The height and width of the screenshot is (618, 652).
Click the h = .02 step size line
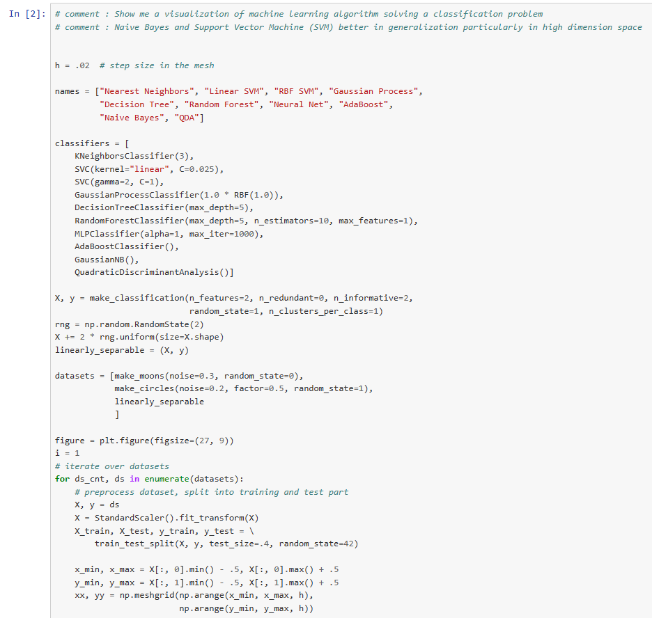click(x=134, y=65)
